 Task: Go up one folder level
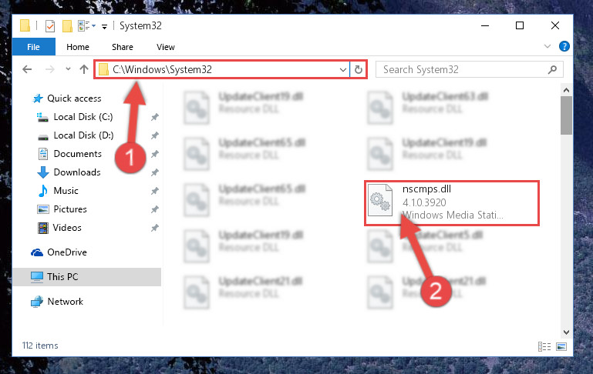tap(84, 69)
